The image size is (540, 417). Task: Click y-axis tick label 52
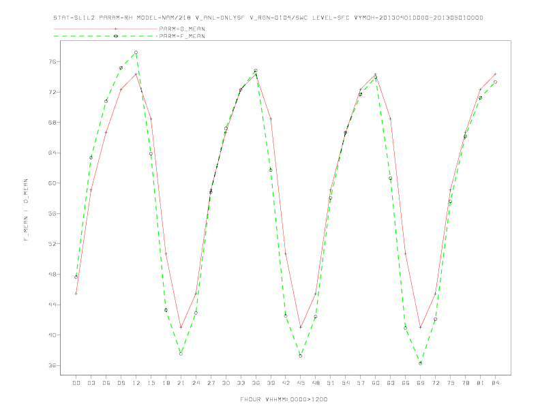[52, 244]
